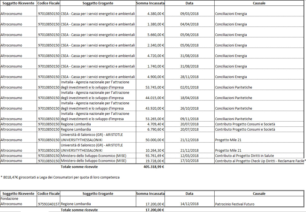Select the Patrocinio Festival Futuro cell
This screenshot has height=212, width=306.
click(x=234, y=204)
